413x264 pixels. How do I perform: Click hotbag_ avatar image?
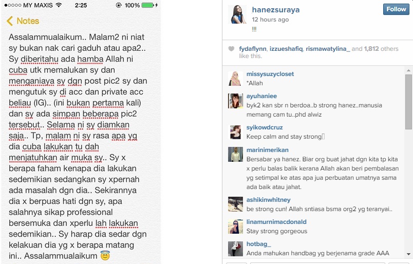coord(235,249)
